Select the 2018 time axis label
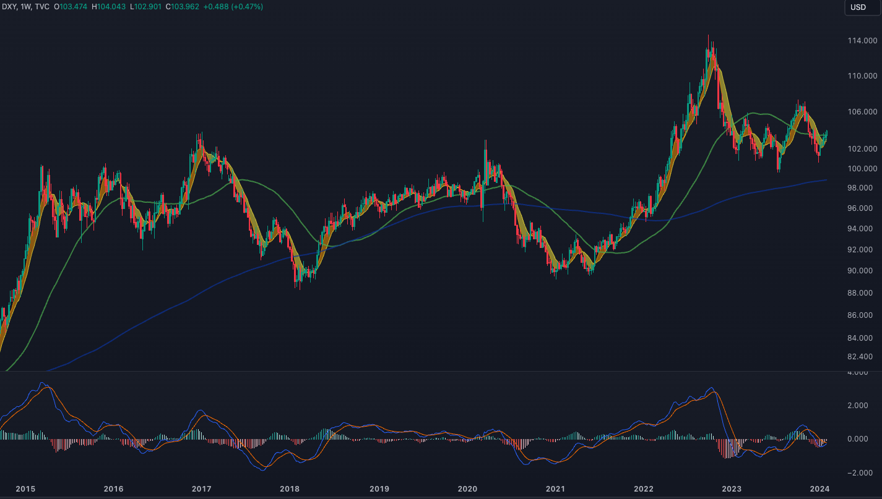The height and width of the screenshot is (499, 882). [x=290, y=489]
